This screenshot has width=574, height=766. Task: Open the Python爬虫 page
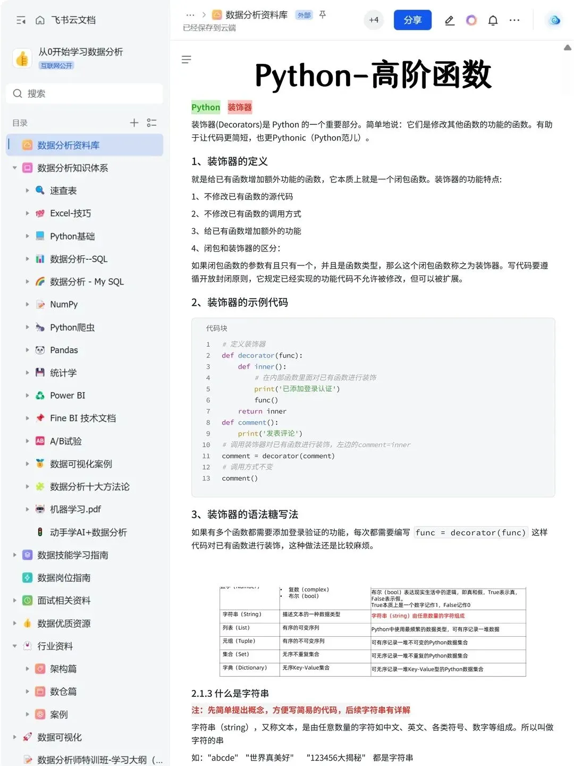click(x=72, y=327)
